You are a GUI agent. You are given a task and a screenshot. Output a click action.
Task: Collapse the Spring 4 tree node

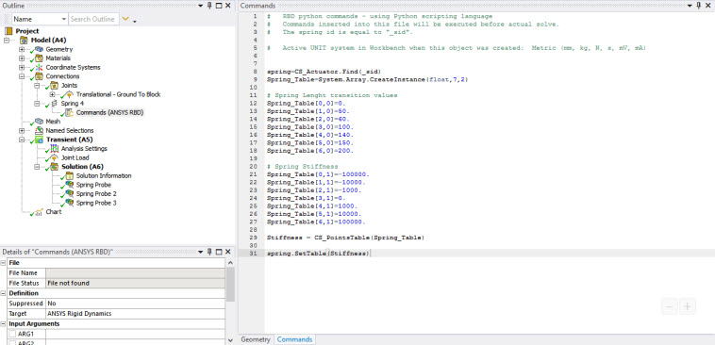[37, 104]
